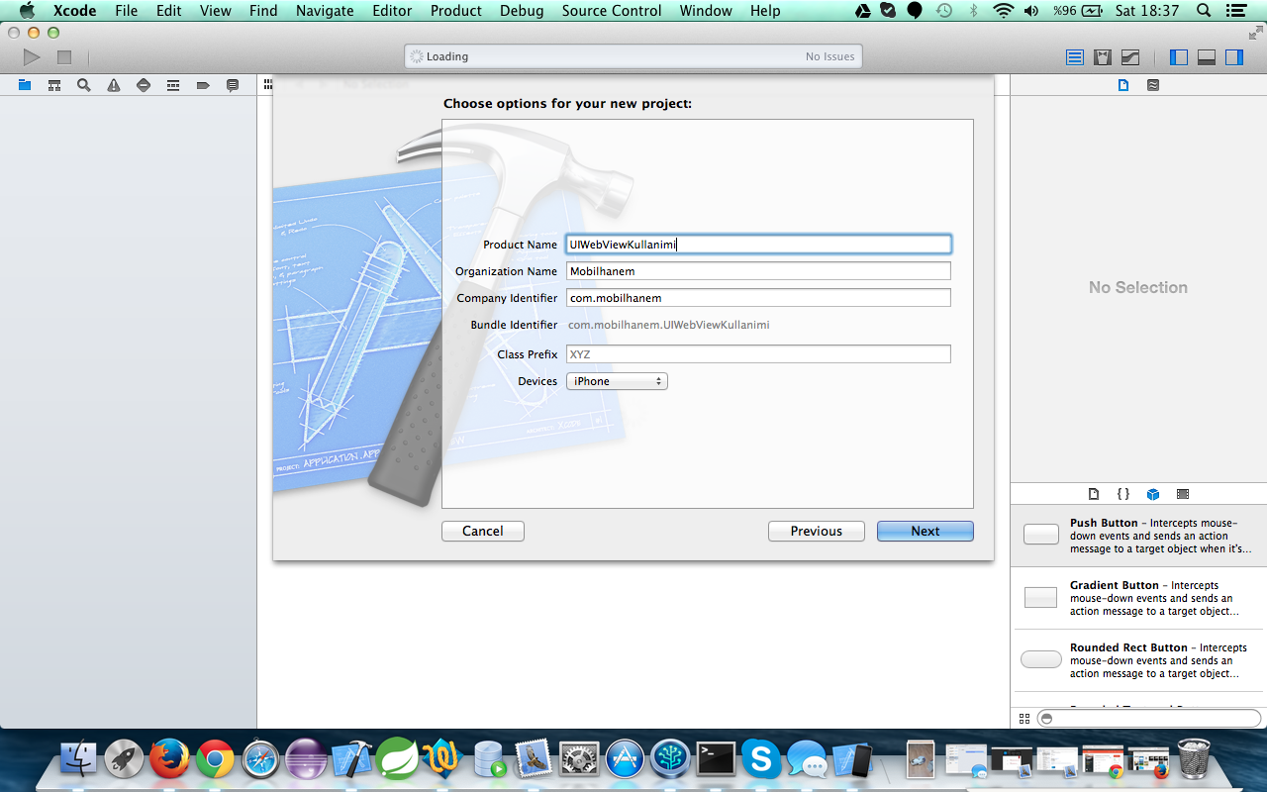Open the Test navigator diamond icon
Screen dimensions: 1267x792
tap(144, 85)
